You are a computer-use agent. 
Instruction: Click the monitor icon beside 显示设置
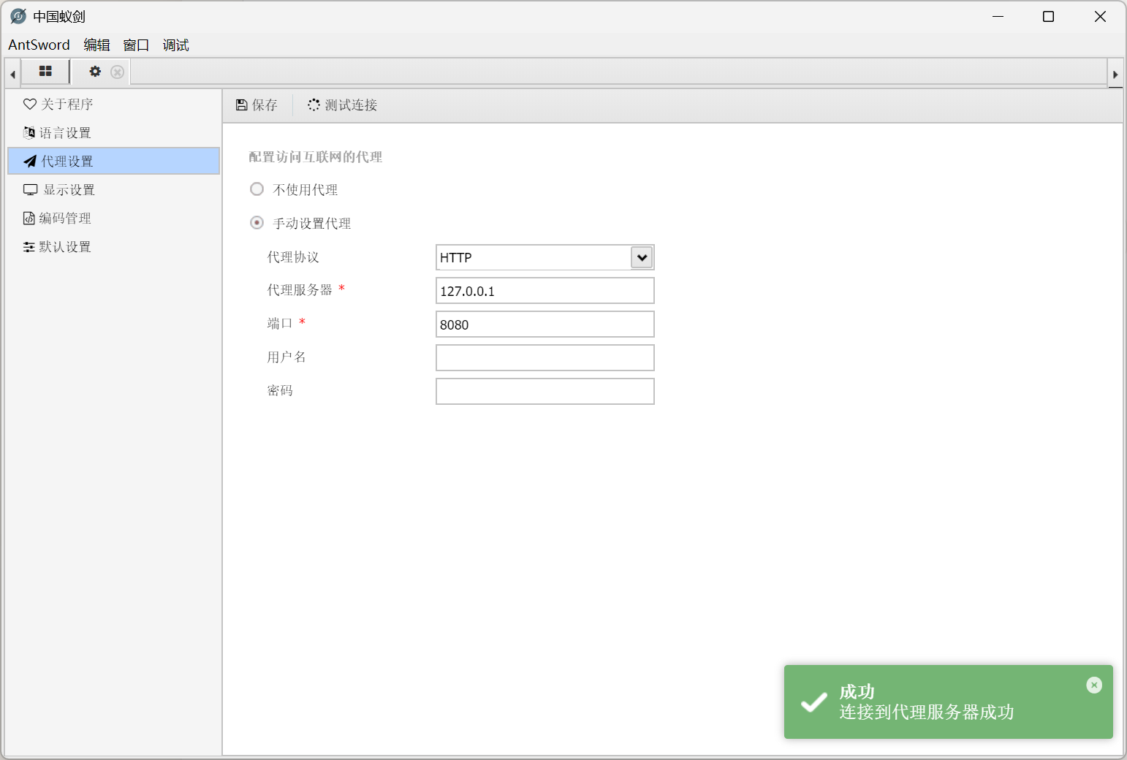tap(31, 189)
